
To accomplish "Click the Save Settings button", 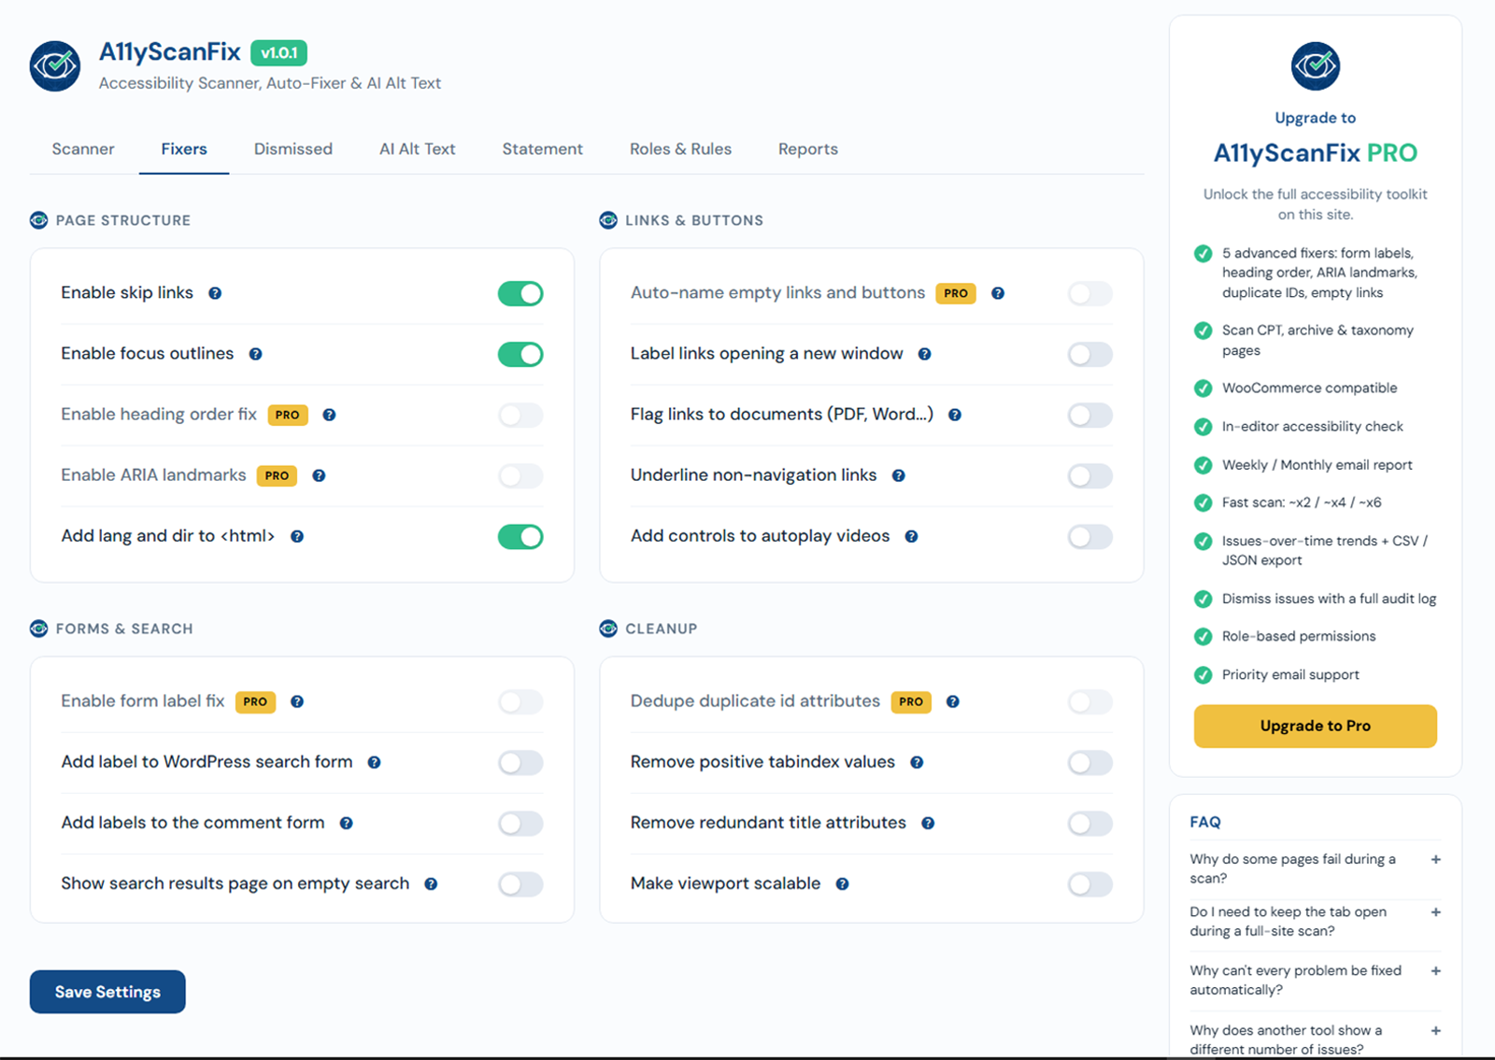I will point(107,992).
